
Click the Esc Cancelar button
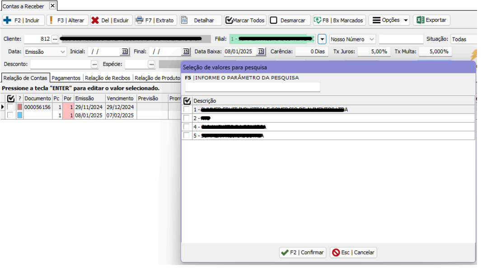(x=353, y=253)
